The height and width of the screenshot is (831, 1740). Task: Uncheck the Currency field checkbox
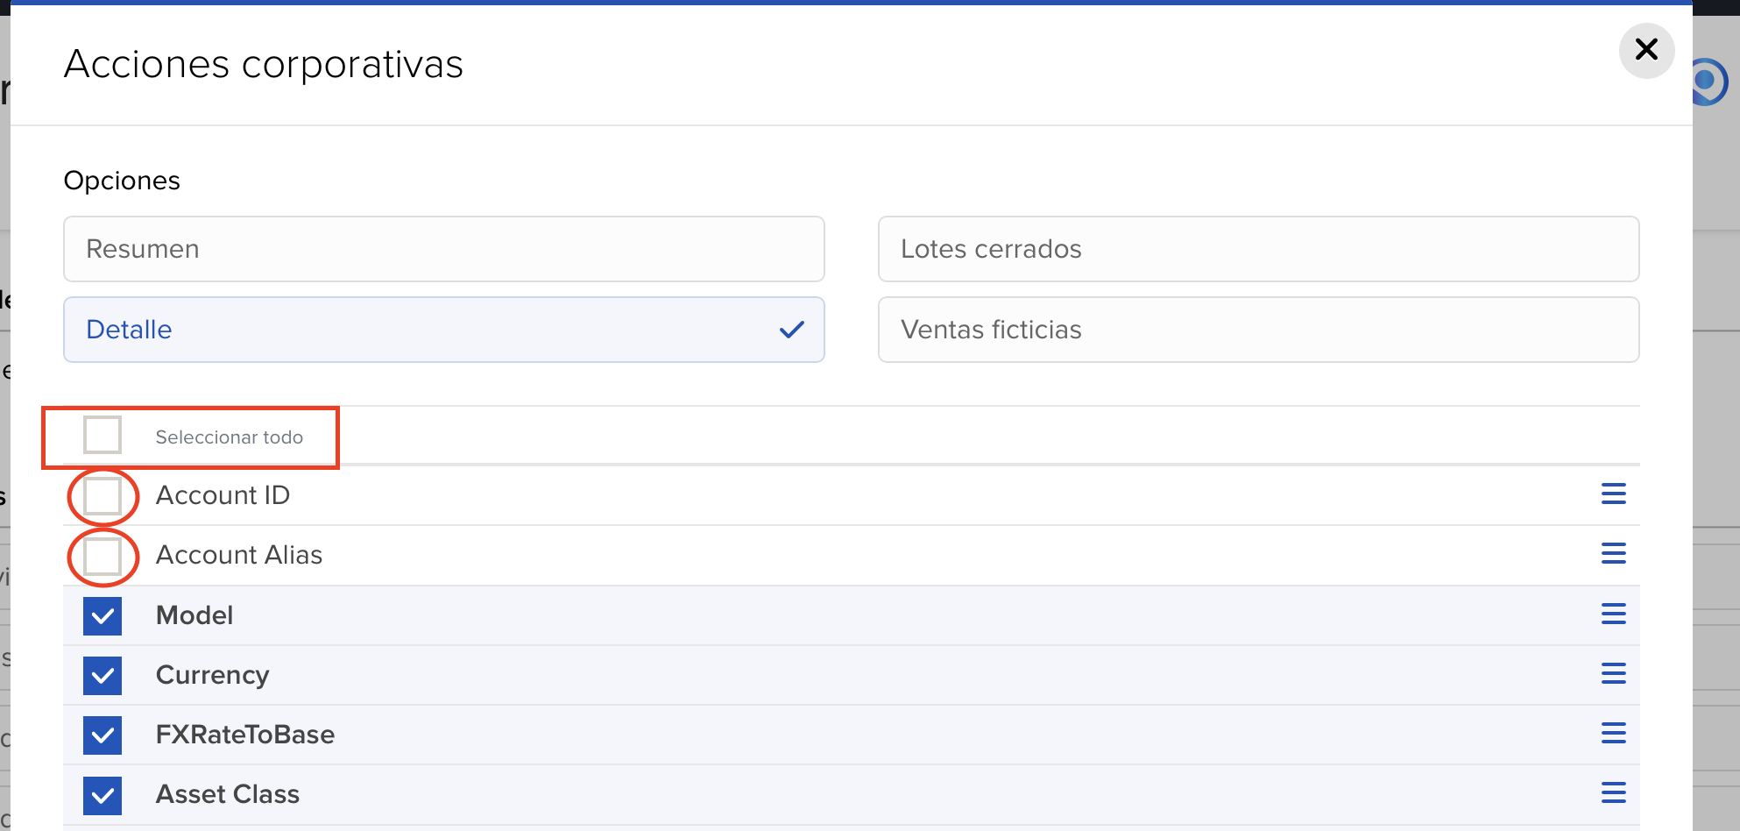coord(103,676)
